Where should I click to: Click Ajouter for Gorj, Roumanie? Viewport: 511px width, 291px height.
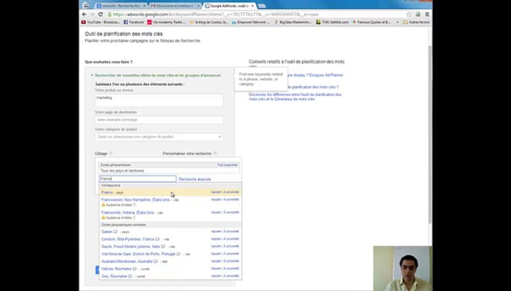tap(216, 276)
